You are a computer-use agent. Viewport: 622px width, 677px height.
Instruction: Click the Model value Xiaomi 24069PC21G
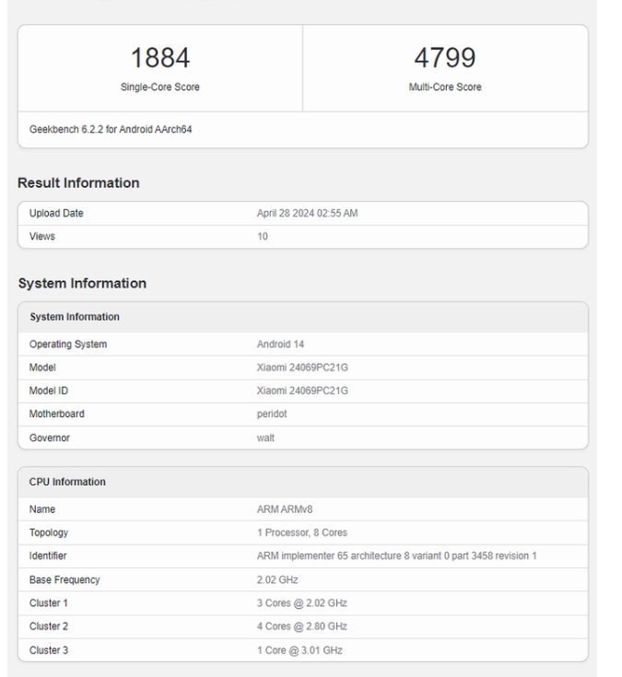coord(302,368)
